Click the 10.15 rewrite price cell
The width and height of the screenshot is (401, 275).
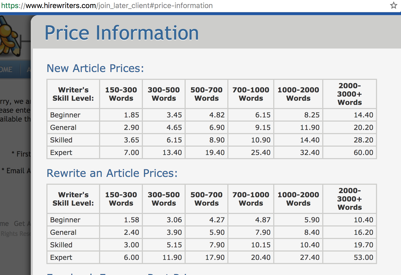point(251,245)
